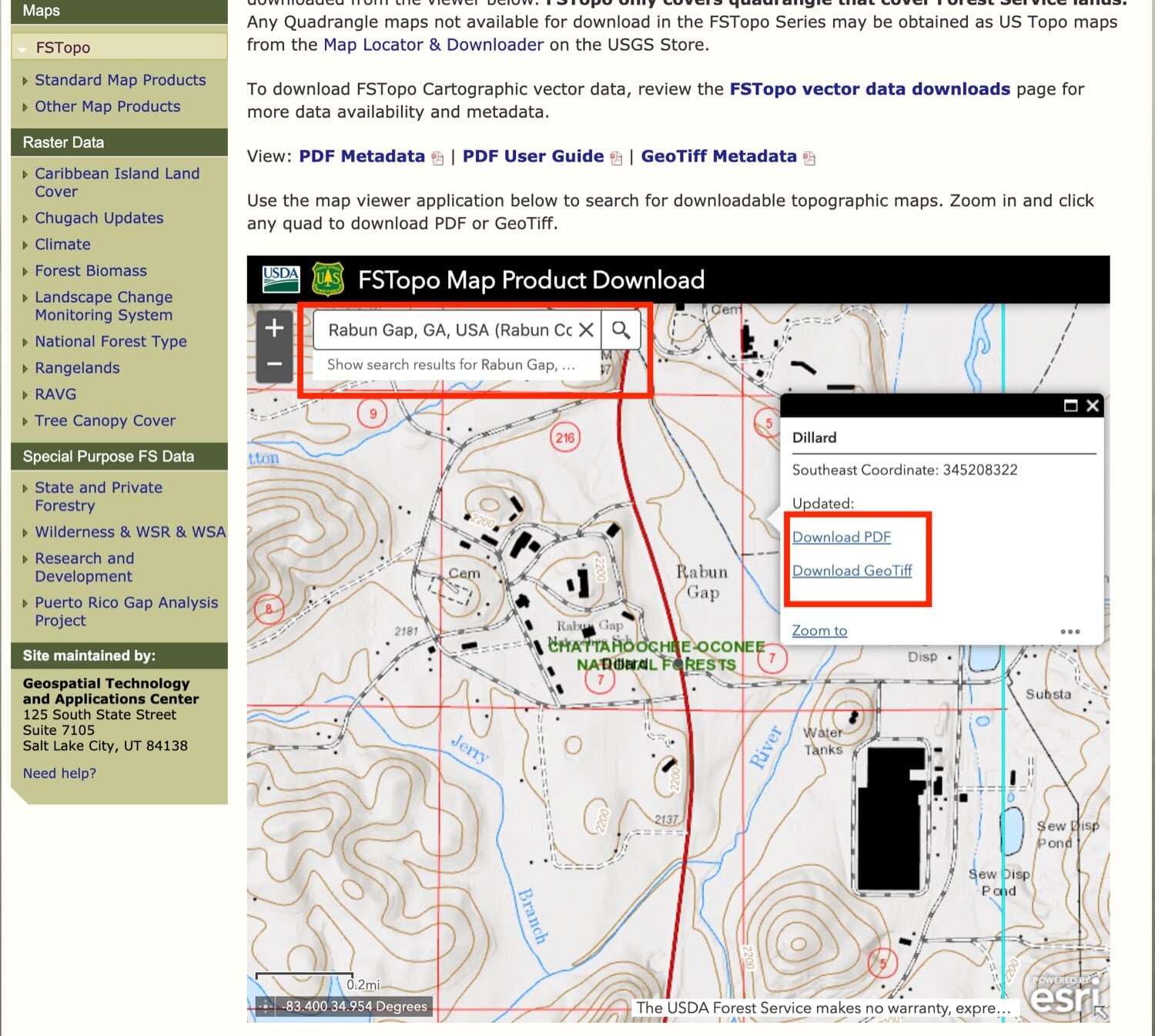Download GeoTiff for the Dillard quad

click(x=852, y=571)
